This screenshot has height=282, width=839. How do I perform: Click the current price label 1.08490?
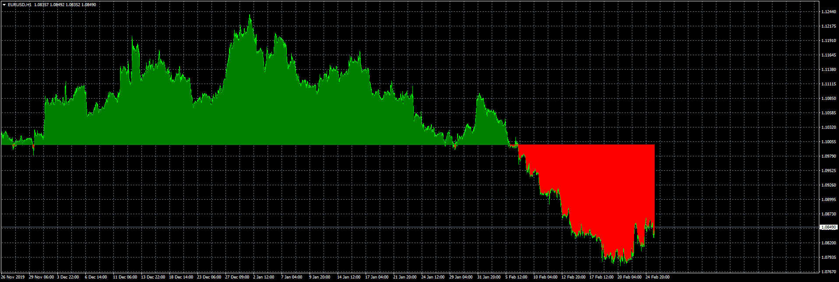pyautogui.click(x=828, y=227)
